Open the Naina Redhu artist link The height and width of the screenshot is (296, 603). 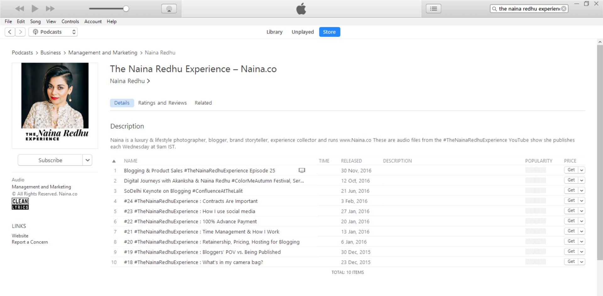pyautogui.click(x=130, y=81)
